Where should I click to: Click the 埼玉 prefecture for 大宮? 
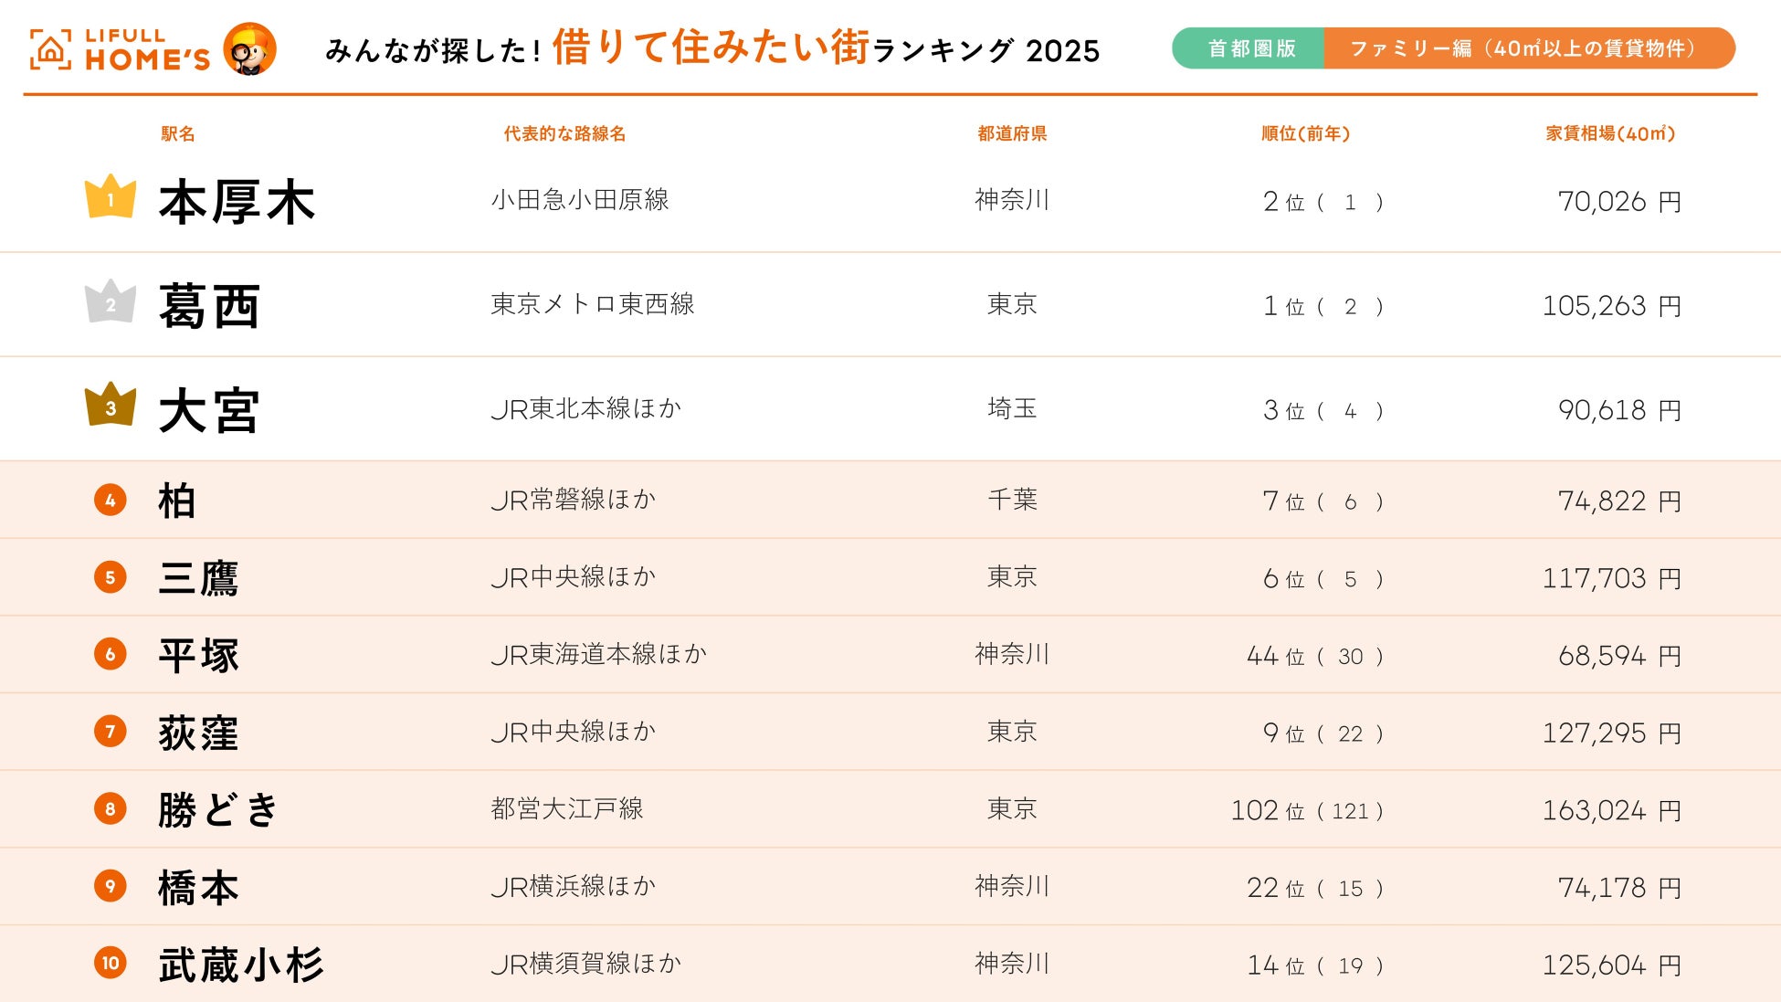click(x=1012, y=408)
